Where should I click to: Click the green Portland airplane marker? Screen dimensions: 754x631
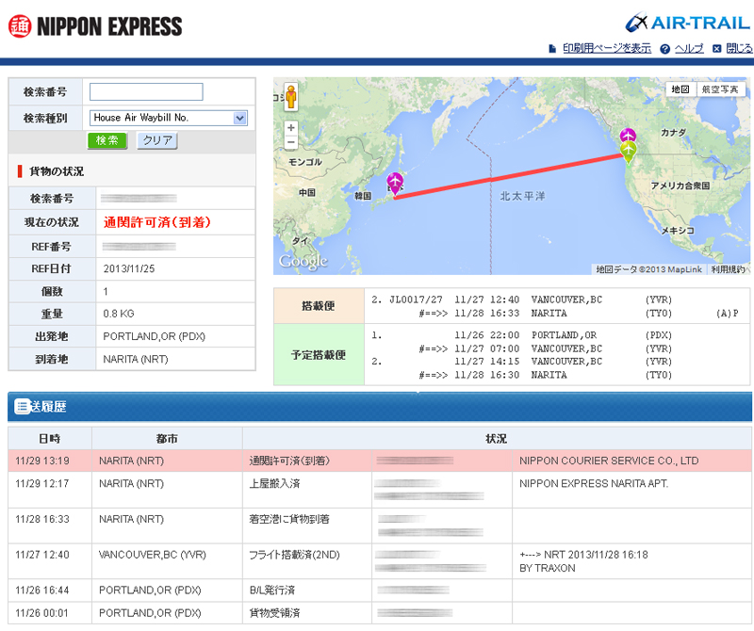(628, 153)
